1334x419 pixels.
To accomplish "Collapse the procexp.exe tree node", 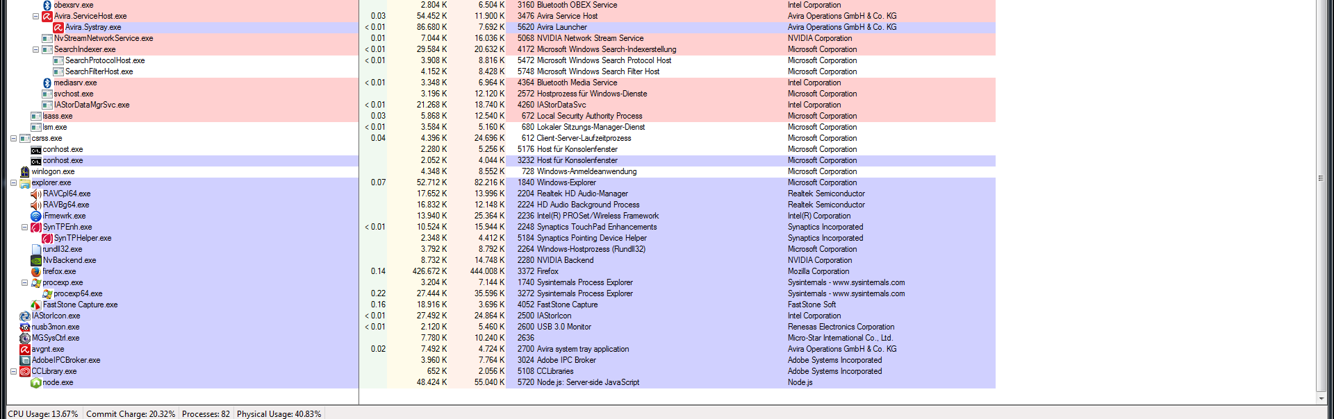I will pyautogui.click(x=24, y=282).
